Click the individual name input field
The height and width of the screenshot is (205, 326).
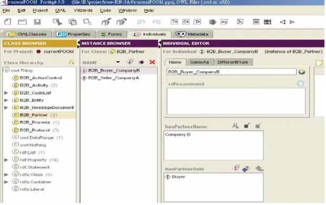(x=232, y=72)
